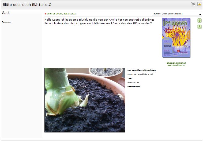
Task: Click the post text starting 'Hallo Leute'
Action: [99, 22]
